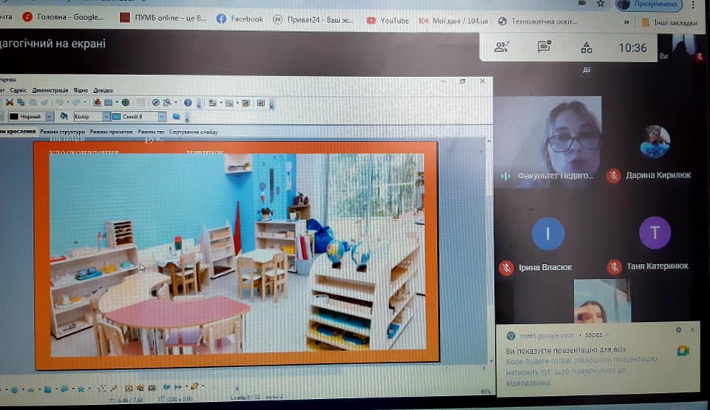Click the Redo arrow icon

[76, 102]
